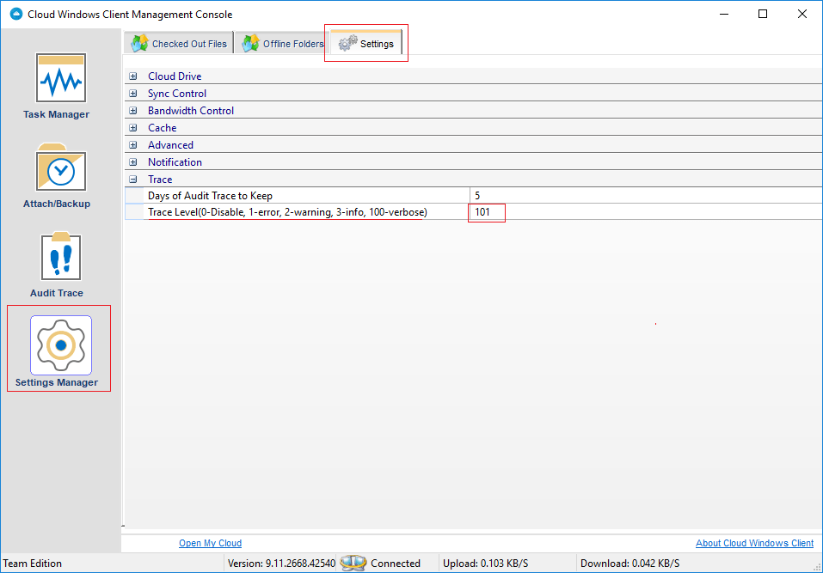Click the app icon in the title bar

point(14,14)
